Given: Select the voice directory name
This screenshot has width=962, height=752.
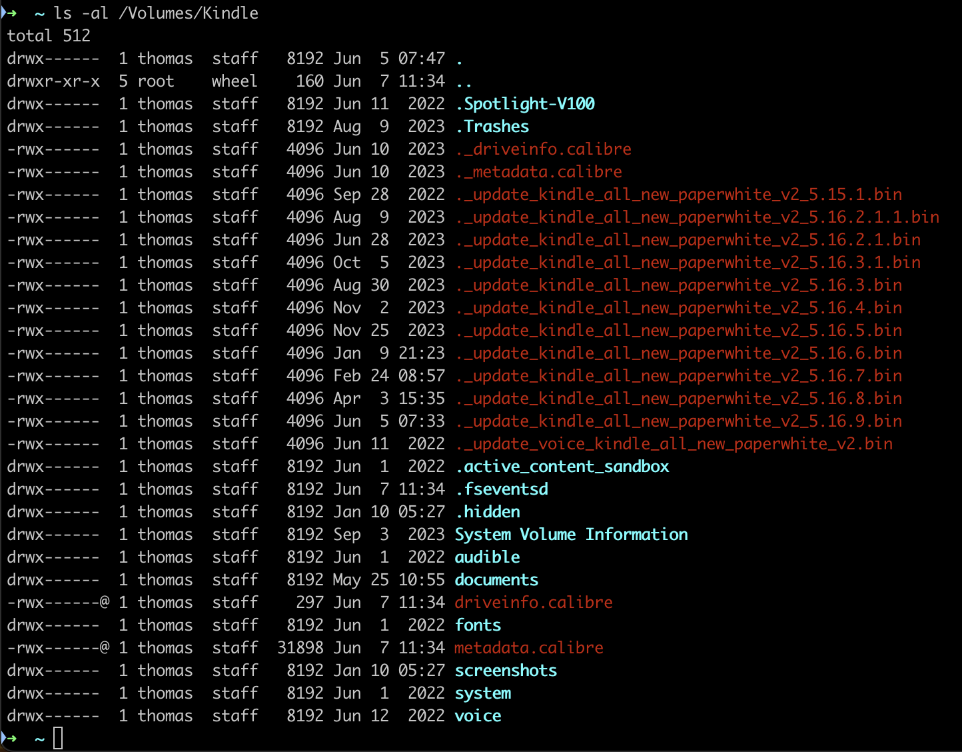Looking at the screenshot, I should click(478, 716).
